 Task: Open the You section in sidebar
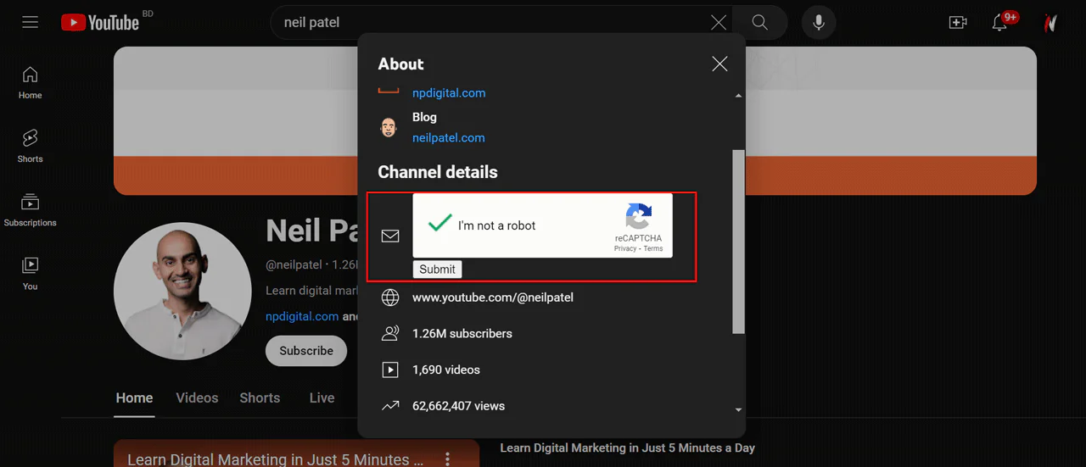pos(31,273)
